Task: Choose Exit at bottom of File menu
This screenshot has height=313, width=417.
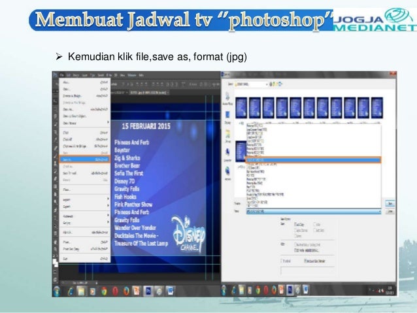Action: [x=84, y=259]
